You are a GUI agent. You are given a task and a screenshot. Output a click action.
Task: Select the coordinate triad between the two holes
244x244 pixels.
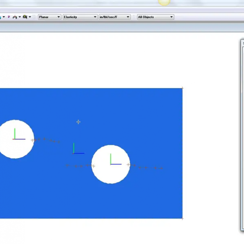[78, 148]
